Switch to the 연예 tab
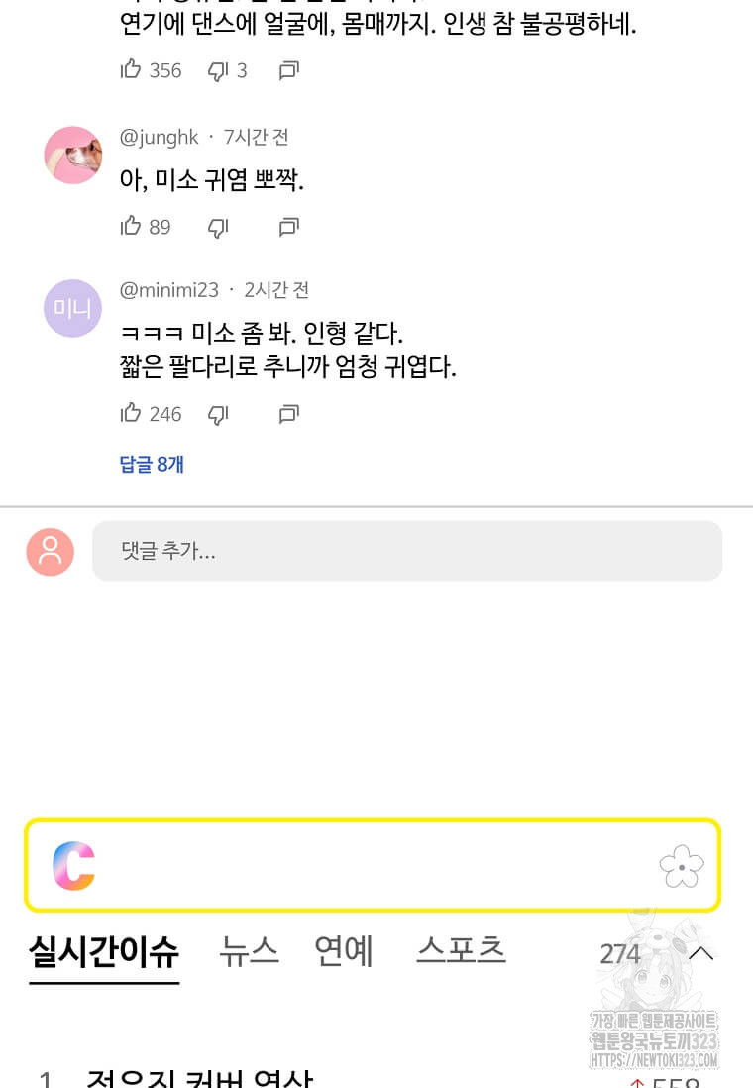This screenshot has height=1088, width=753. (344, 951)
